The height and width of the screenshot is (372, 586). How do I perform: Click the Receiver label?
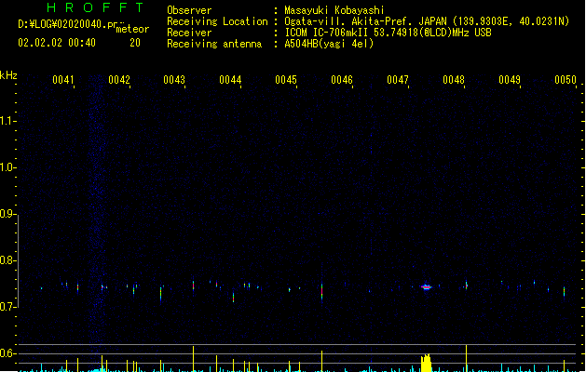coord(189,33)
